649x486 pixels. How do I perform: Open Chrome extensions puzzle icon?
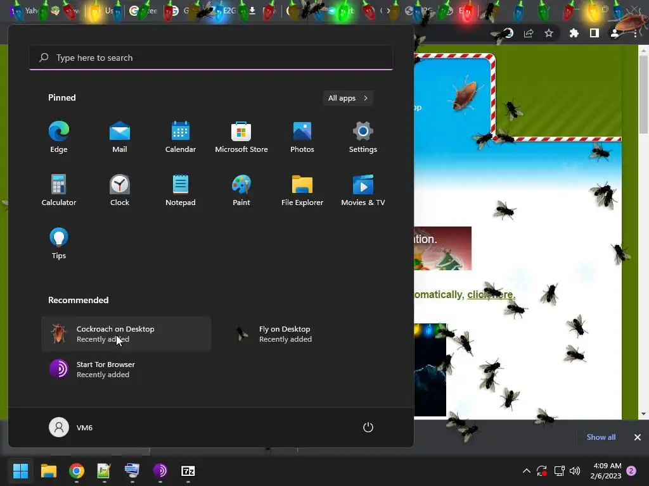(x=574, y=33)
